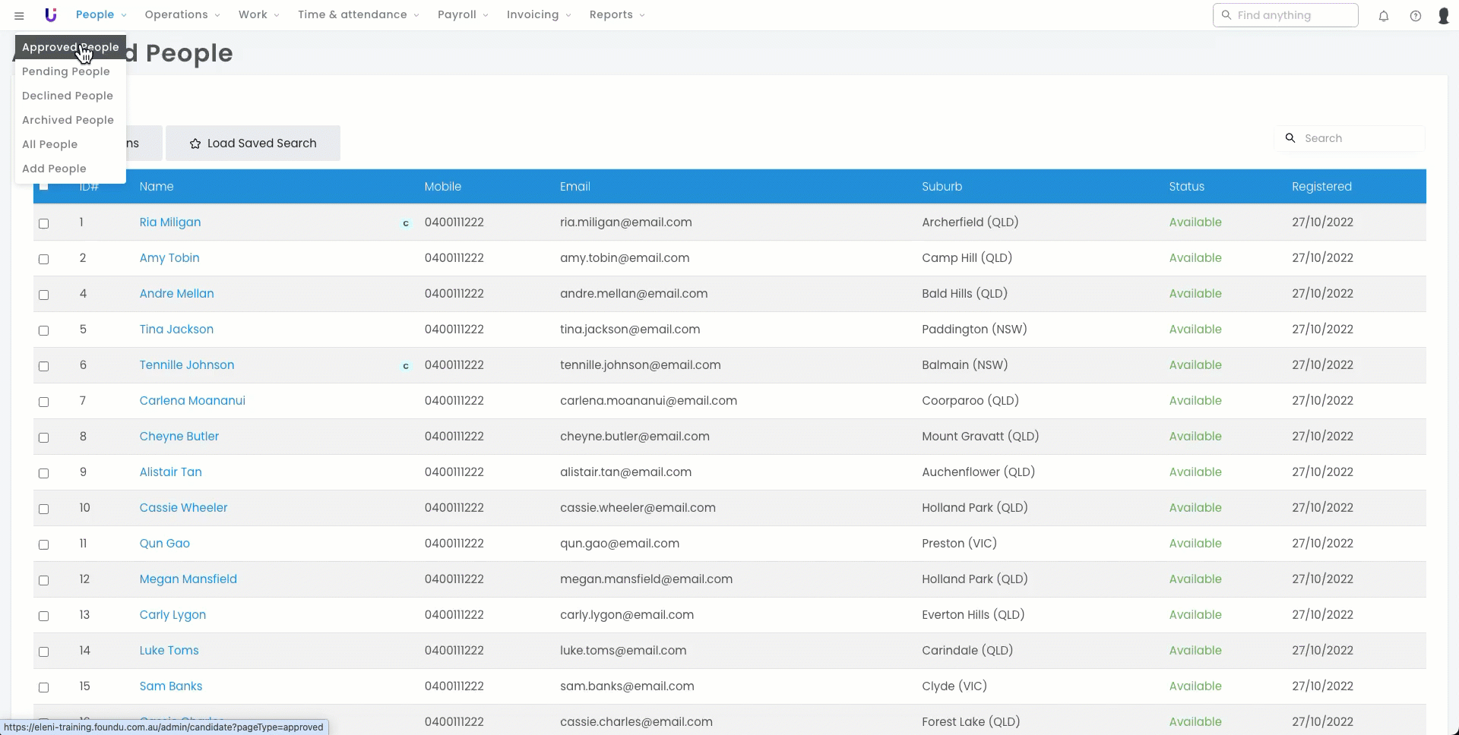1459x735 pixels.
Task: Open the Time & attendance dropdown
Action: pos(358,15)
